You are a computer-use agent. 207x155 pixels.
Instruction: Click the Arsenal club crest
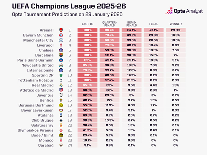pos(61,30)
